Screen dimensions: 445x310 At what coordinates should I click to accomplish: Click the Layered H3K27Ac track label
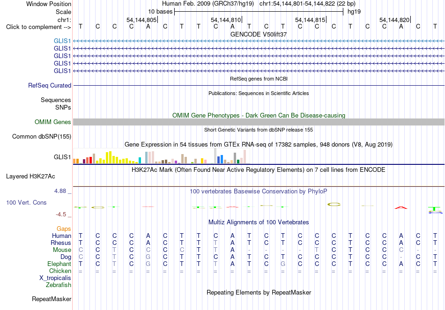tap(30, 177)
